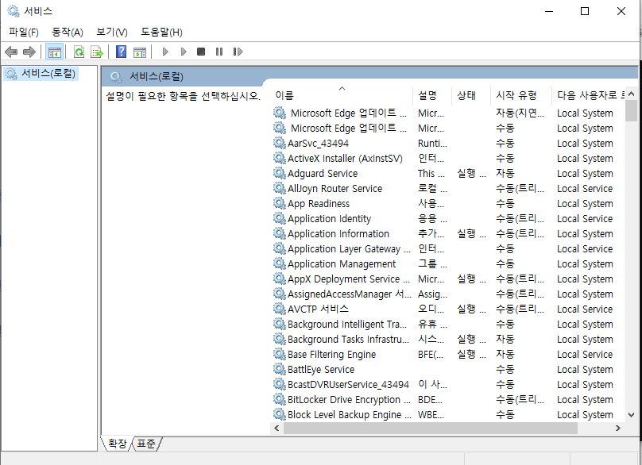This screenshot has height=465, width=642.
Task: Go forward with the right arrow toolbar icon
Action: pos(29,52)
